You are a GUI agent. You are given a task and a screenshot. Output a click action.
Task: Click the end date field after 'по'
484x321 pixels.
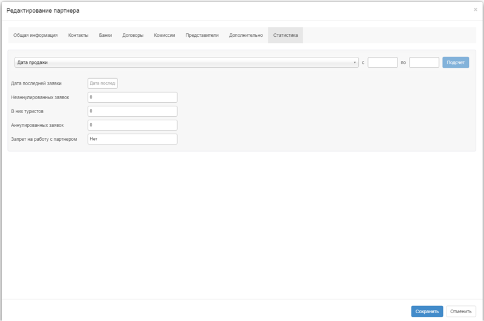click(423, 62)
